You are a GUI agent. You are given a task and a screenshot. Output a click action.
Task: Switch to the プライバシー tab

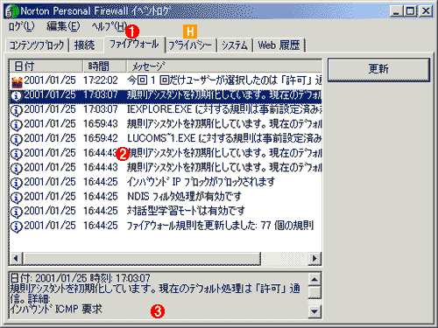tap(190, 45)
